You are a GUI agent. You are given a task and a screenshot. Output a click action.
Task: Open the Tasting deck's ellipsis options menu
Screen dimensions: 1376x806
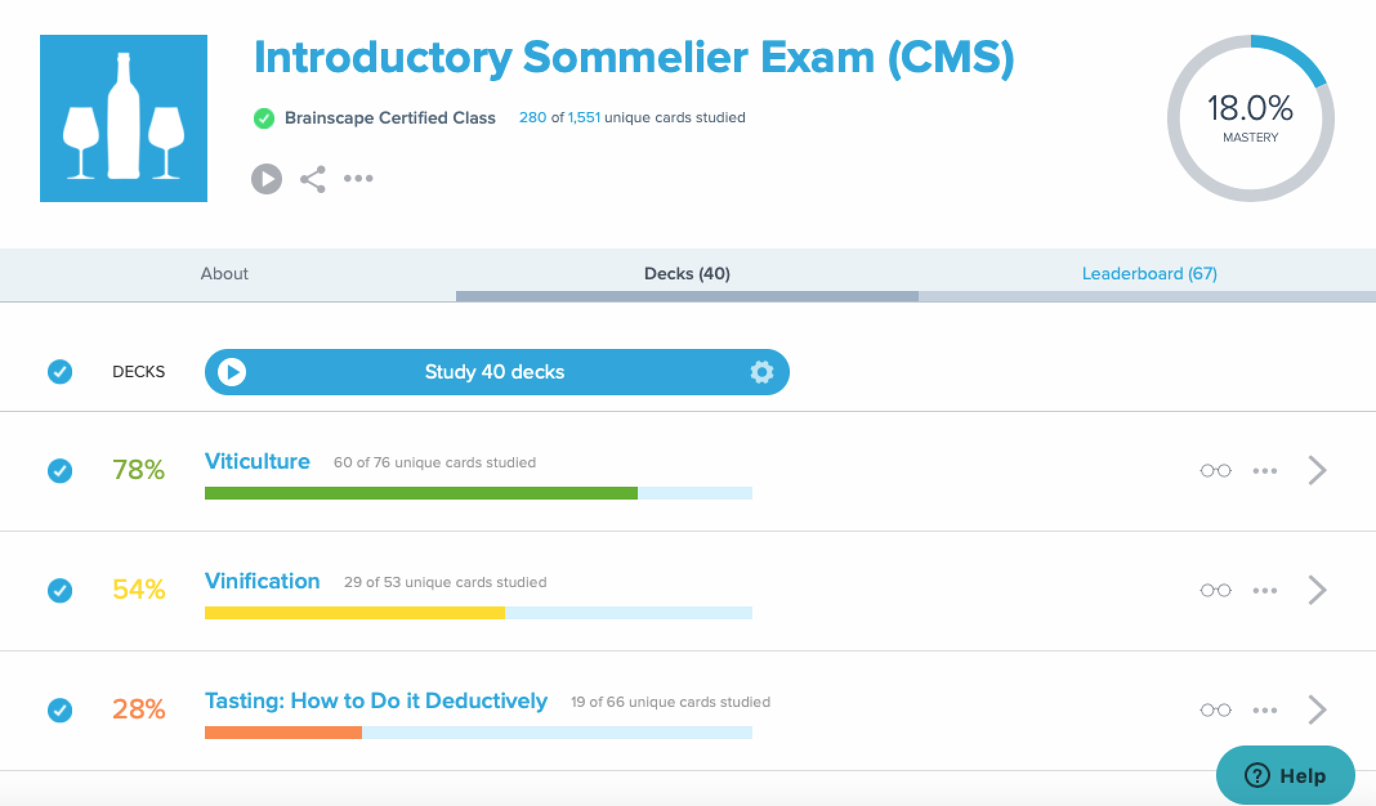[x=1264, y=710]
